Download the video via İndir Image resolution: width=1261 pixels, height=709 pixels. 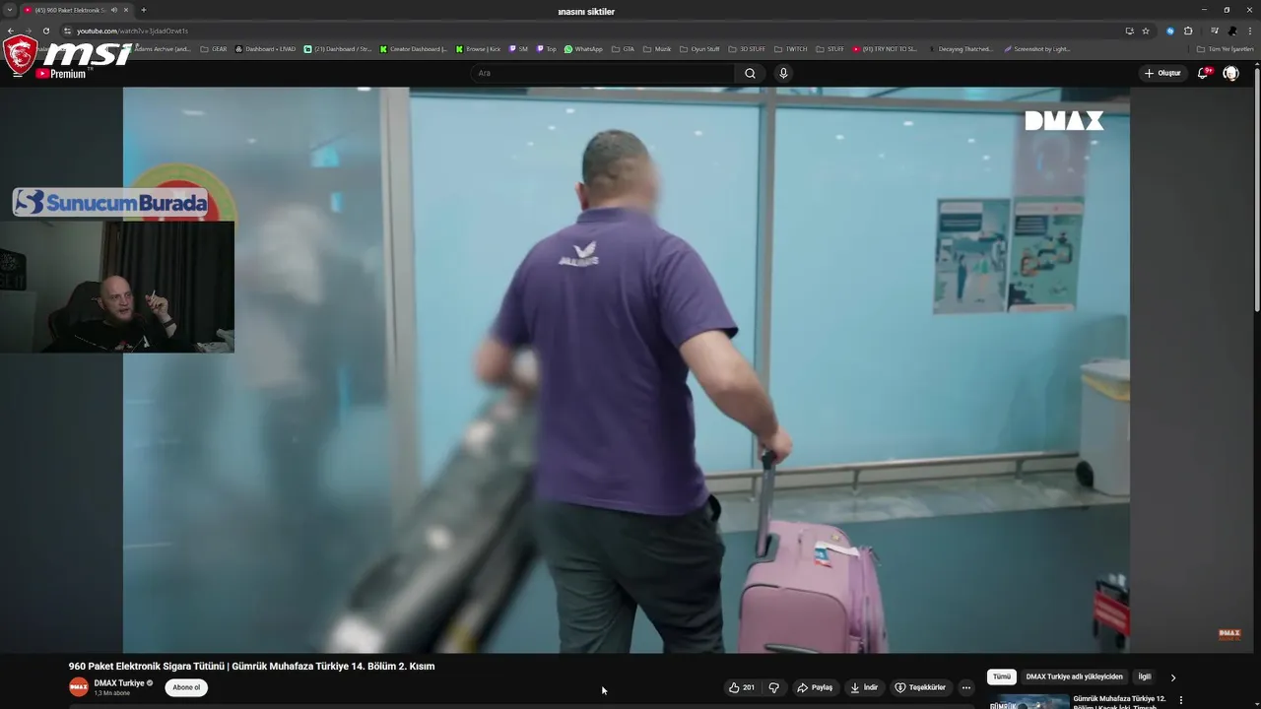coord(864,687)
